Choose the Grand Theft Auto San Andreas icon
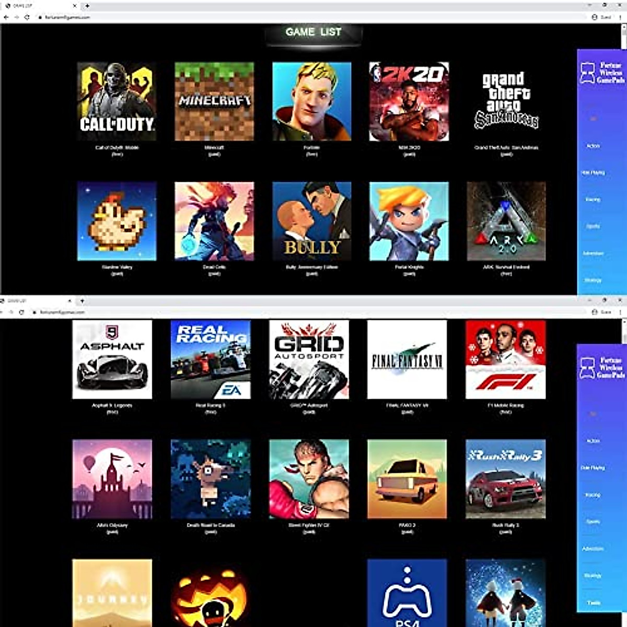Viewport: 627px width, 627px height. [x=506, y=101]
